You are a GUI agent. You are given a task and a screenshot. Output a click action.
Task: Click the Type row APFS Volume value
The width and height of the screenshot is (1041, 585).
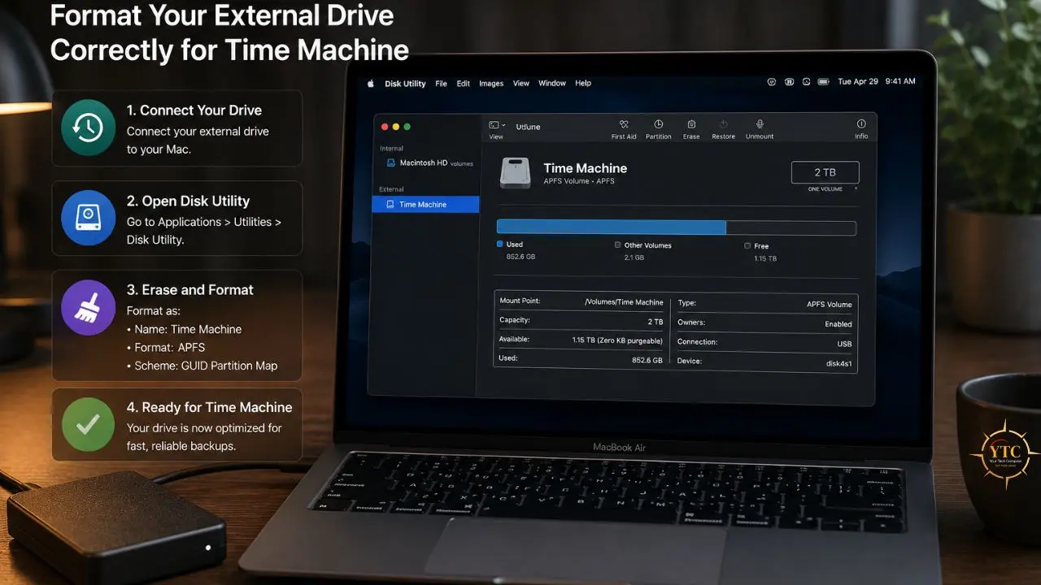pyautogui.click(x=830, y=305)
